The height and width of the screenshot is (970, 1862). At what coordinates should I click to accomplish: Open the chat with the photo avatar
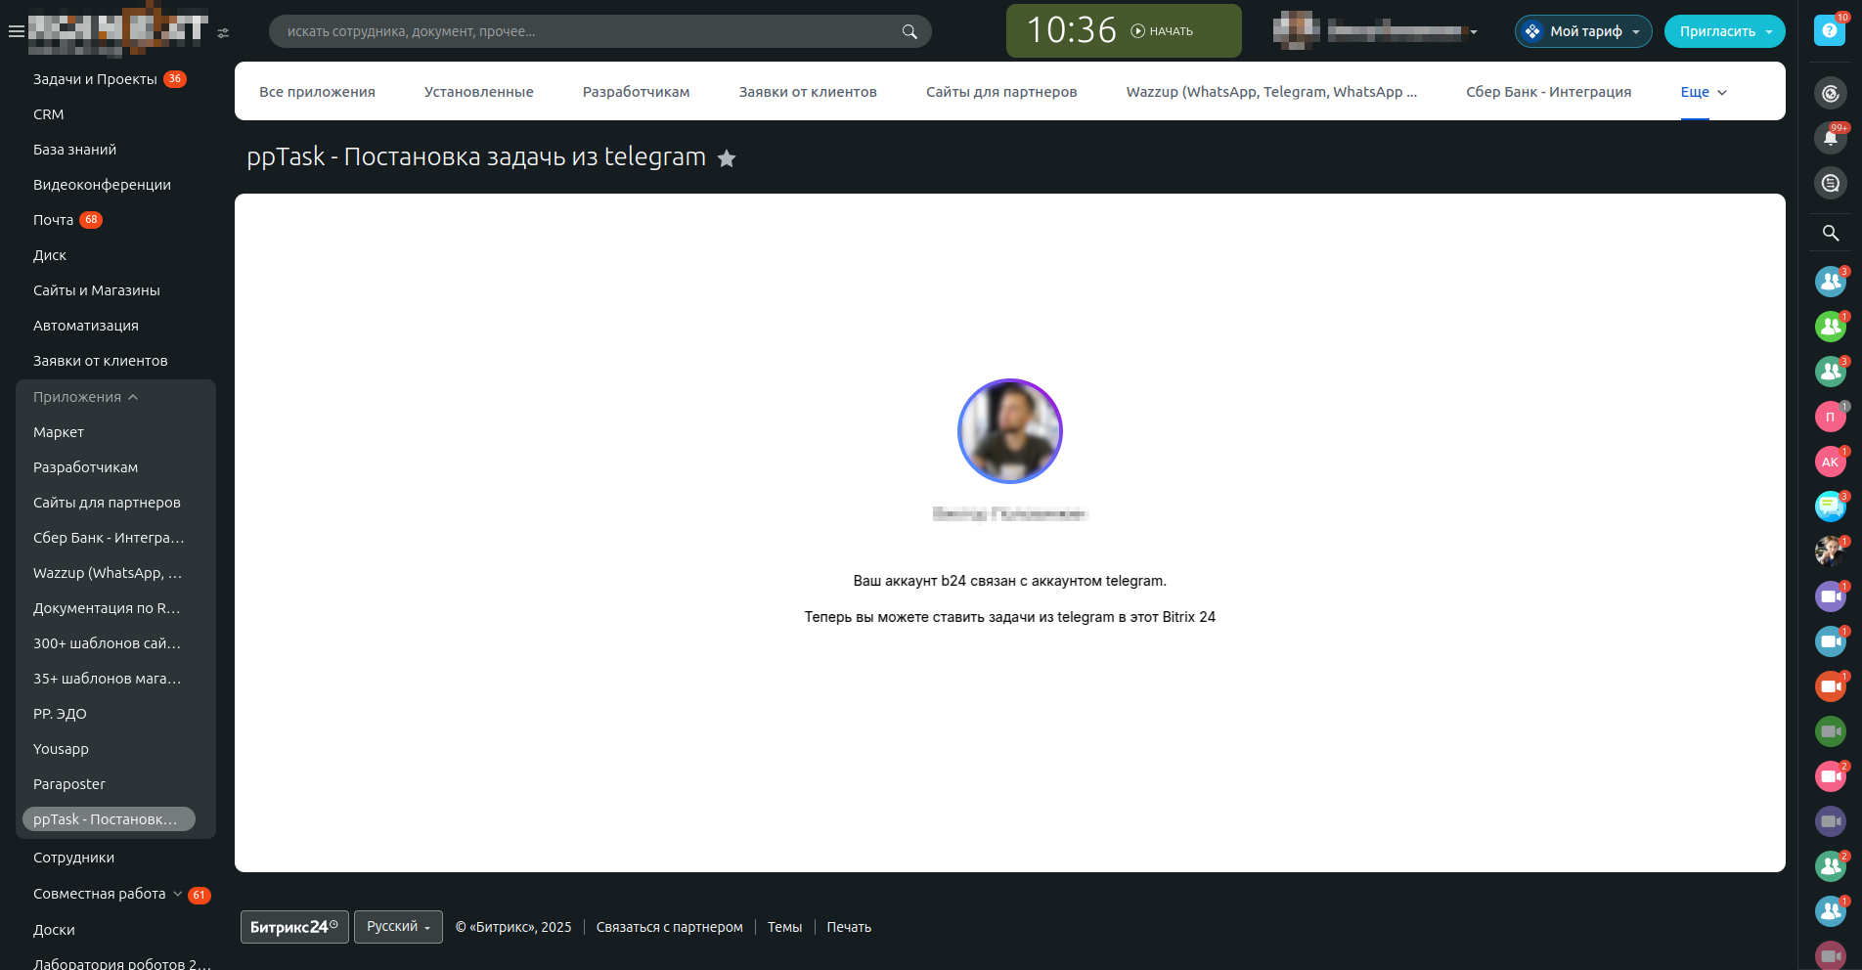[x=1831, y=551]
